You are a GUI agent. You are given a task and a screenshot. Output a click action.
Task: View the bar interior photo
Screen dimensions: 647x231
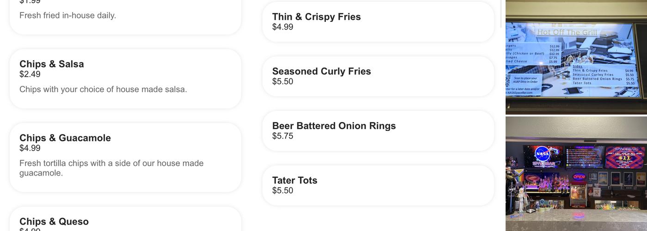(576, 173)
